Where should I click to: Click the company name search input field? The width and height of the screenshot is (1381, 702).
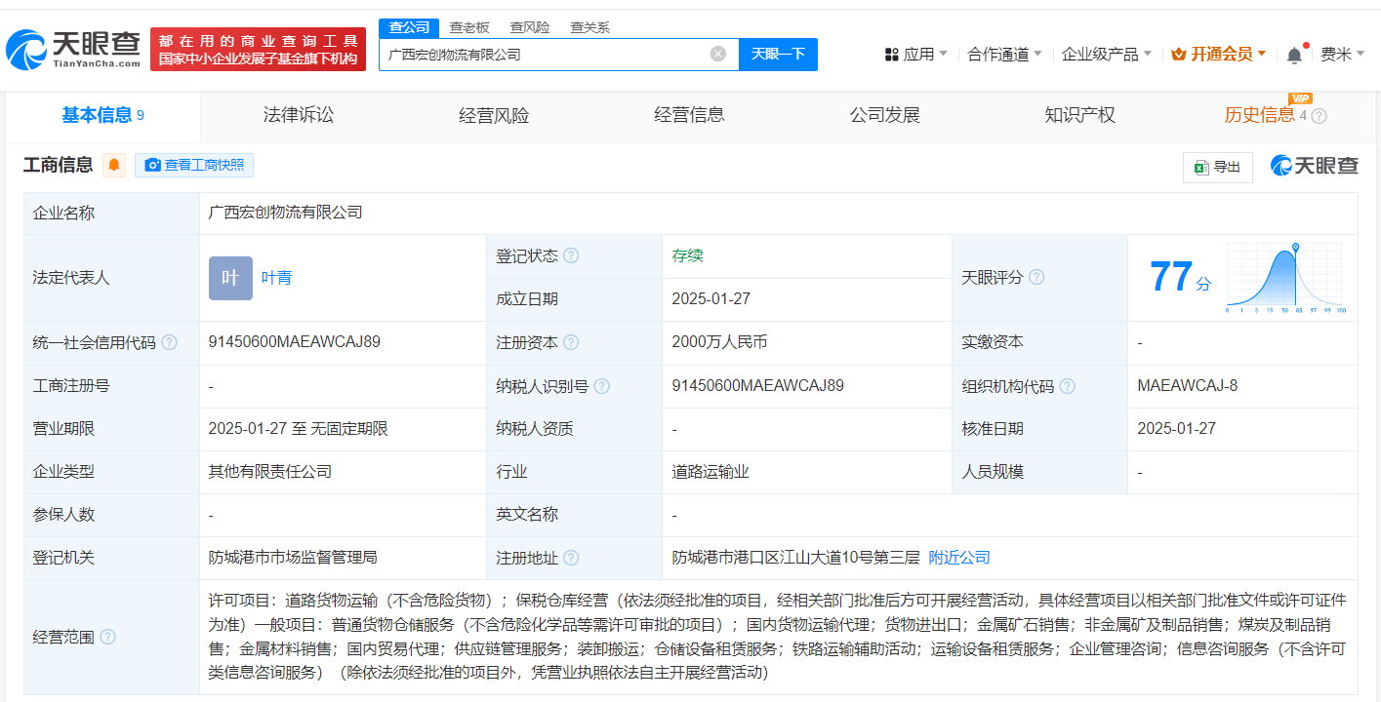(x=543, y=55)
